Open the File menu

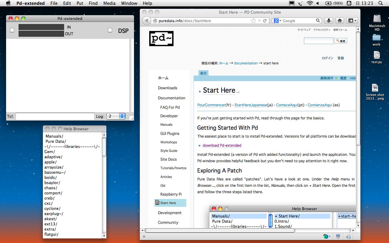tap(54, 3)
